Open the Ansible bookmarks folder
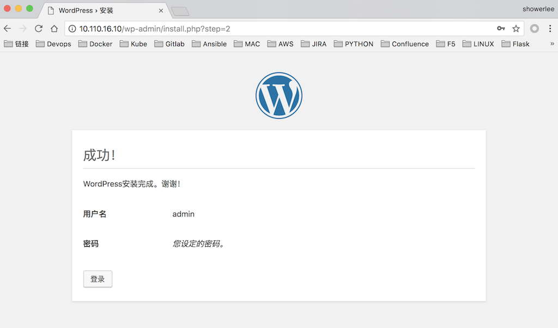Screen dimensions: 558x328 click(209, 44)
